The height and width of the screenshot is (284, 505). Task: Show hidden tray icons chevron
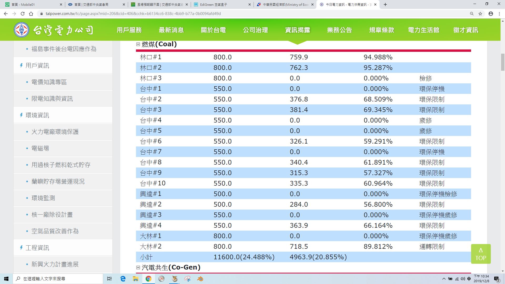click(x=444, y=279)
